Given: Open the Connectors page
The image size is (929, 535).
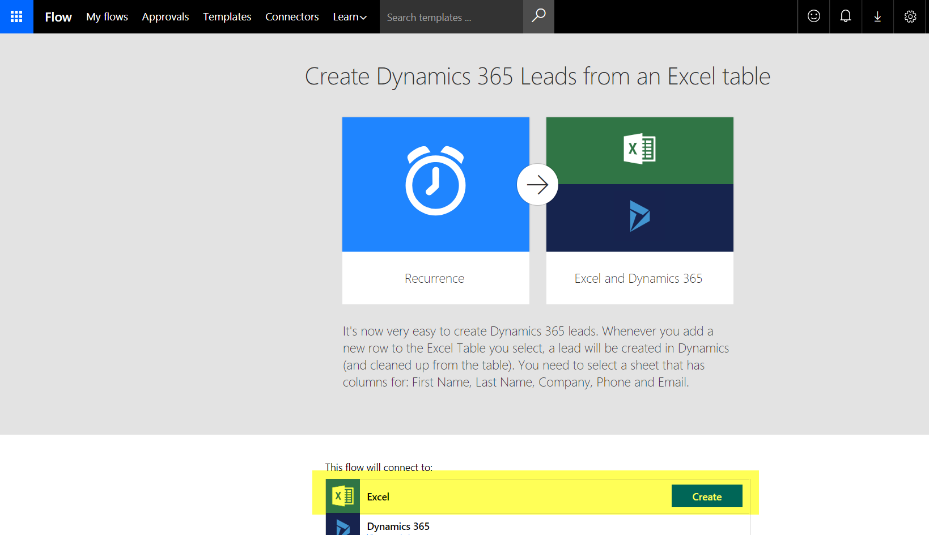Looking at the screenshot, I should pyautogui.click(x=292, y=17).
